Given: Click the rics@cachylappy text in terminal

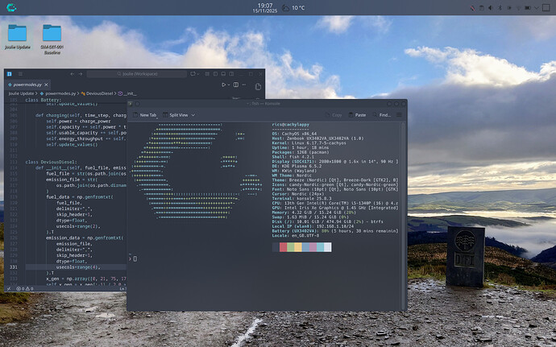Looking at the screenshot, I should (x=290, y=125).
